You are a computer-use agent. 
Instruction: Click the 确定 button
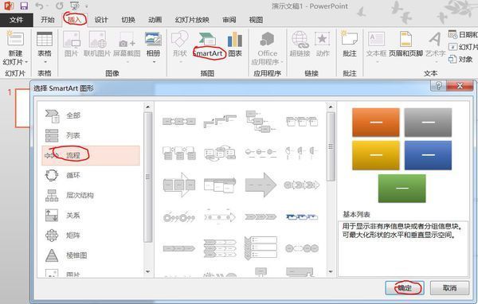405,288
